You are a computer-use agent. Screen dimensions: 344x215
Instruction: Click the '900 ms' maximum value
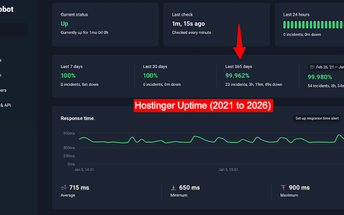click(x=299, y=187)
